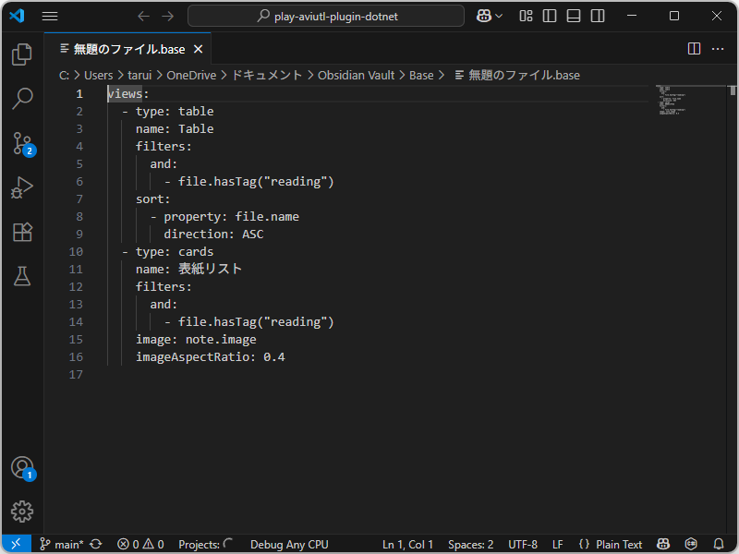Open the Accounts menu icon
This screenshot has width=739, height=554.
pyautogui.click(x=22, y=468)
